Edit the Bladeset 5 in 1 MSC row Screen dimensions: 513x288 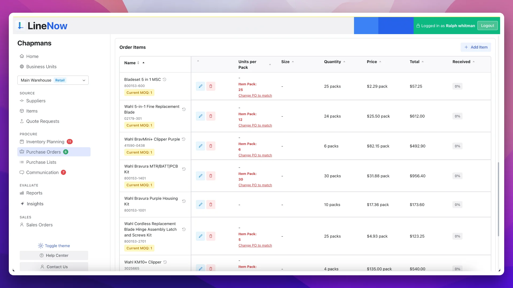[200, 86]
